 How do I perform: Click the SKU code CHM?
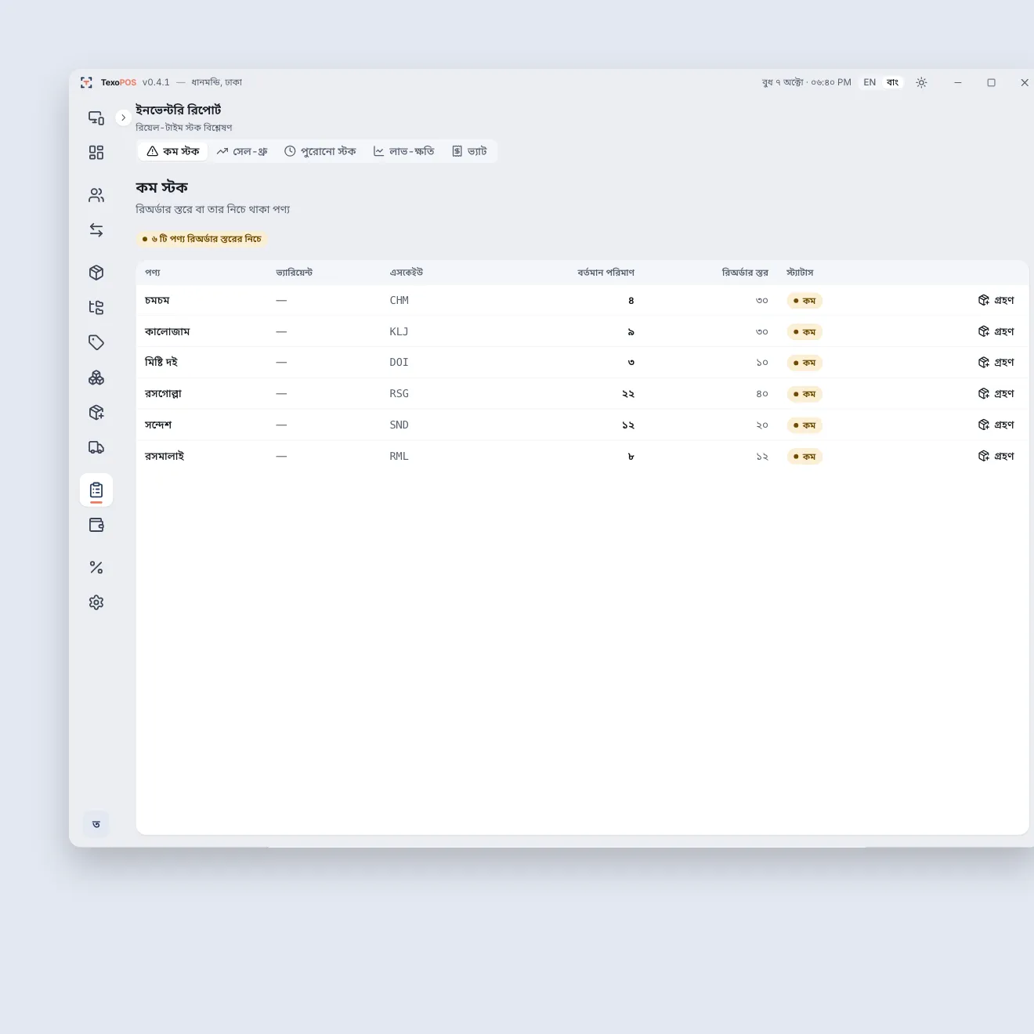click(x=399, y=300)
